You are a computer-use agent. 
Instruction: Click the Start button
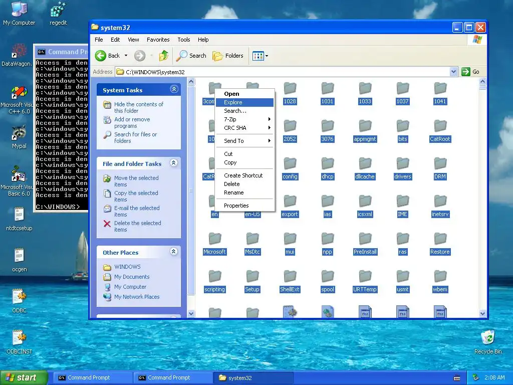(x=23, y=377)
